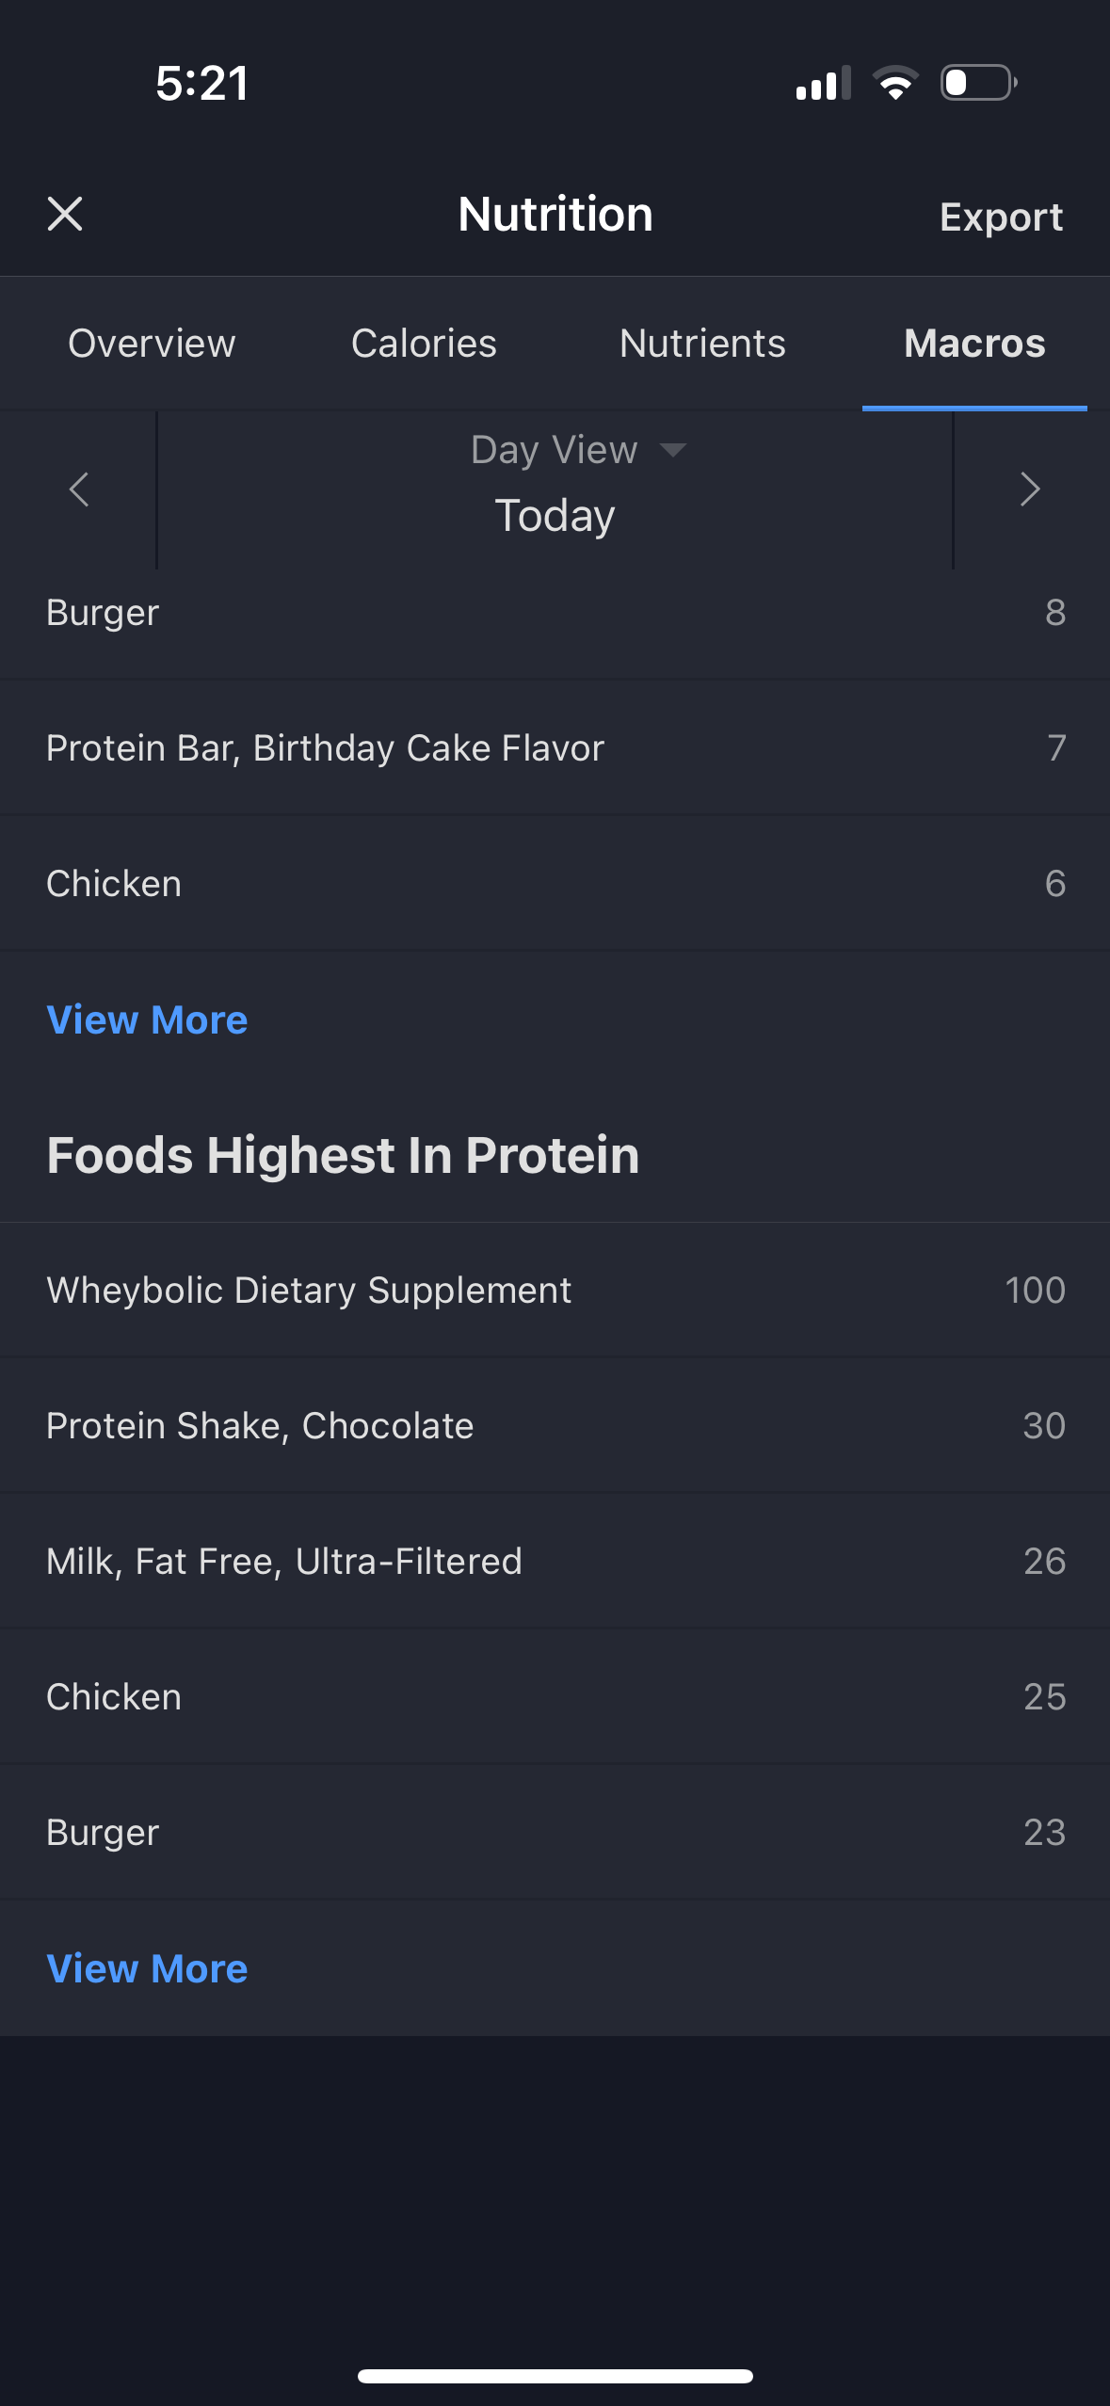The height and width of the screenshot is (2406, 1110).
Task: Go to previous day using left chevron
Action: coord(79,489)
